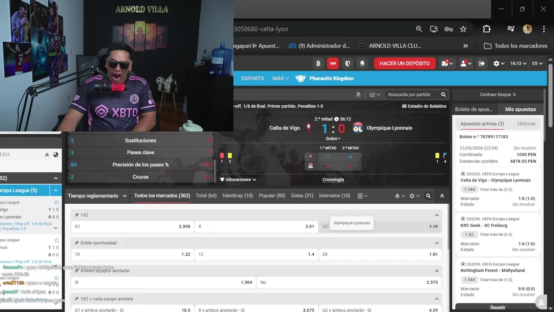Open the notification bell in the site header
Screen dimensions: 554x312
tap(362, 63)
